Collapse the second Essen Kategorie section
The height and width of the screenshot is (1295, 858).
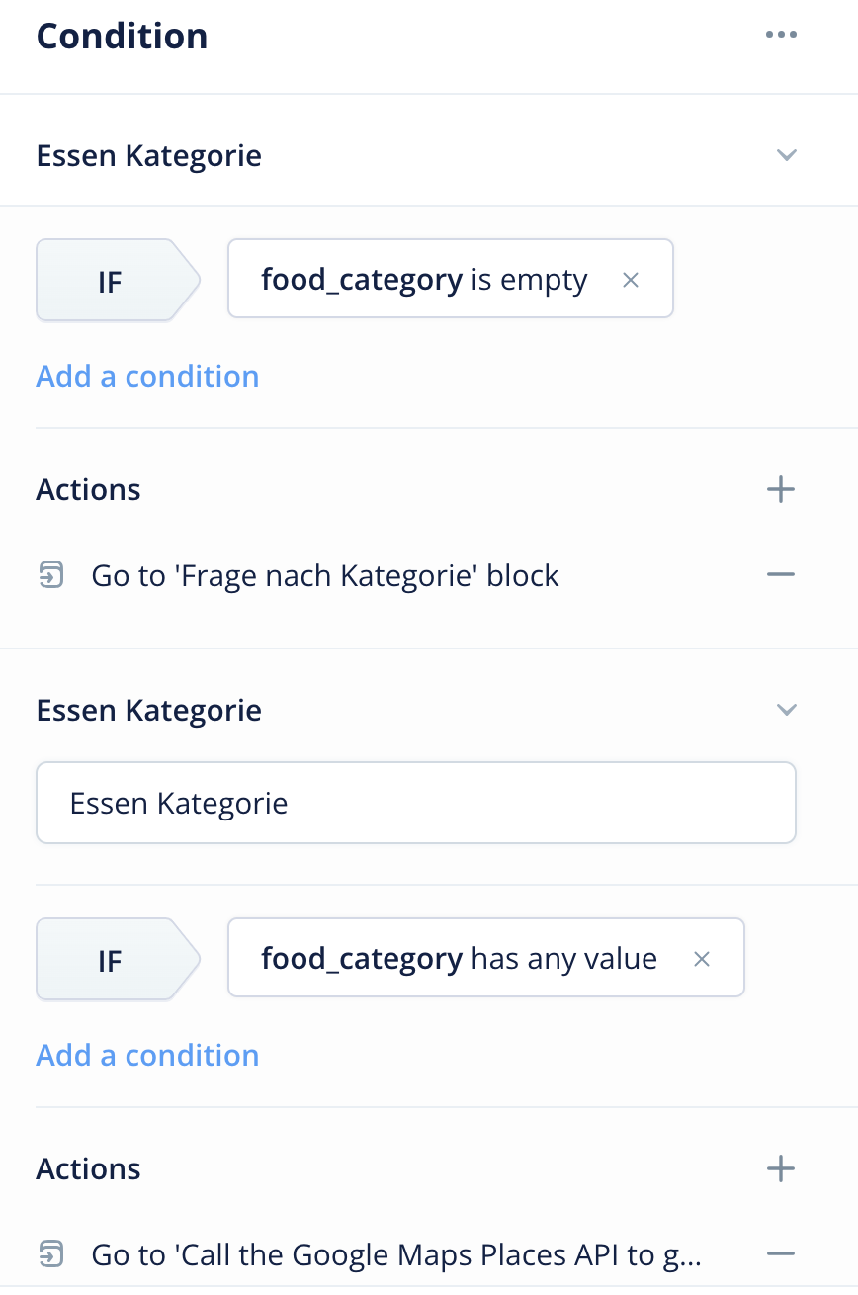tap(786, 710)
